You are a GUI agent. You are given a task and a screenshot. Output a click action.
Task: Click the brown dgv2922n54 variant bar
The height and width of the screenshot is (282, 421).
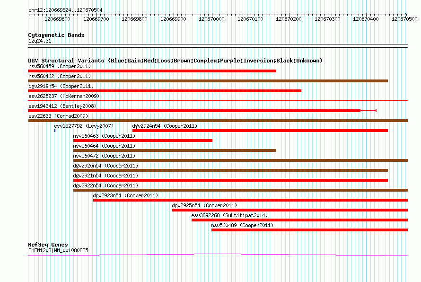241,190
